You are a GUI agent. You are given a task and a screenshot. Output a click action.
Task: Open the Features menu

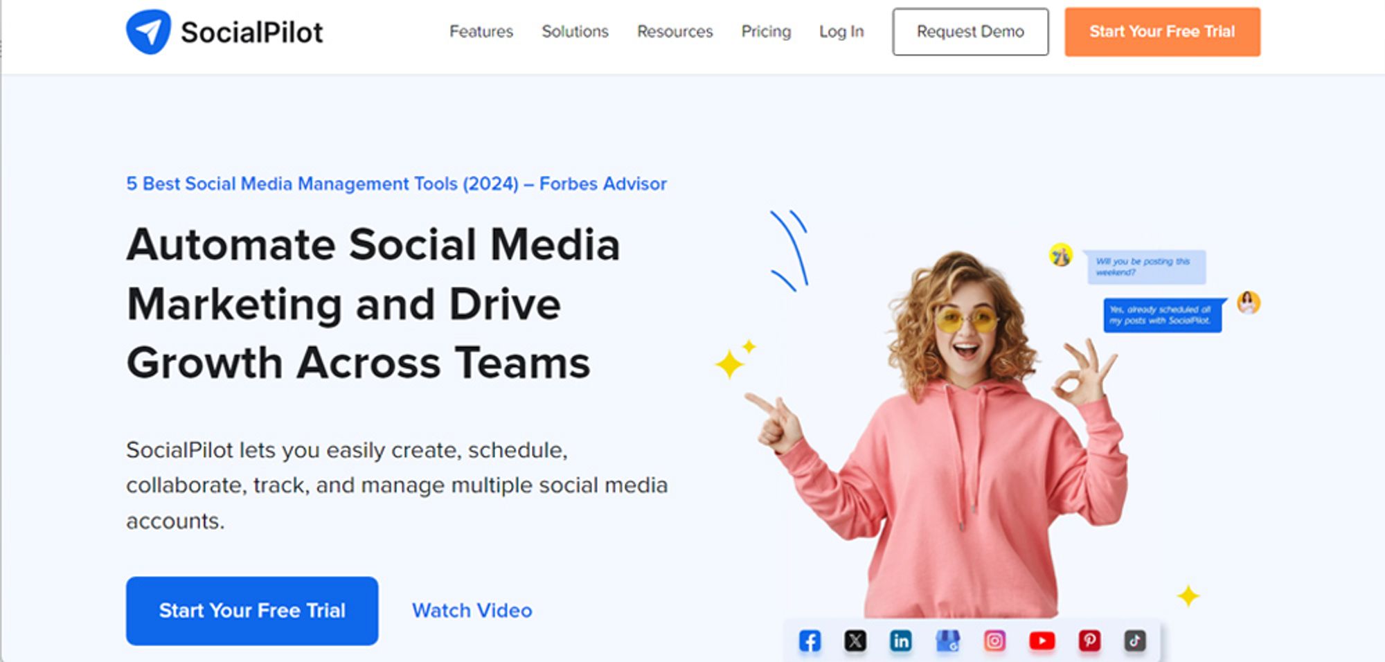click(481, 32)
